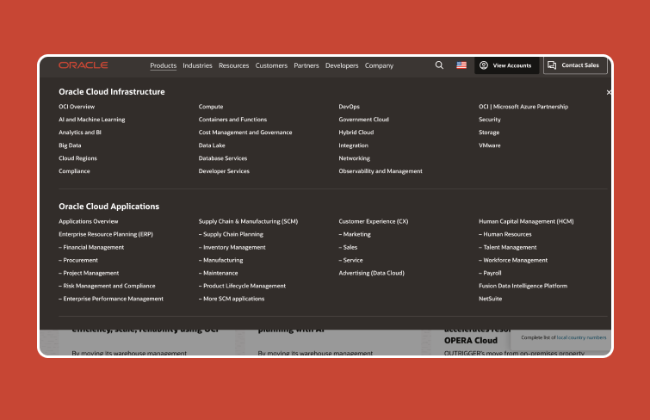
Task: Open Cloud Regions link
Action: pyautogui.click(x=77, y=158)
